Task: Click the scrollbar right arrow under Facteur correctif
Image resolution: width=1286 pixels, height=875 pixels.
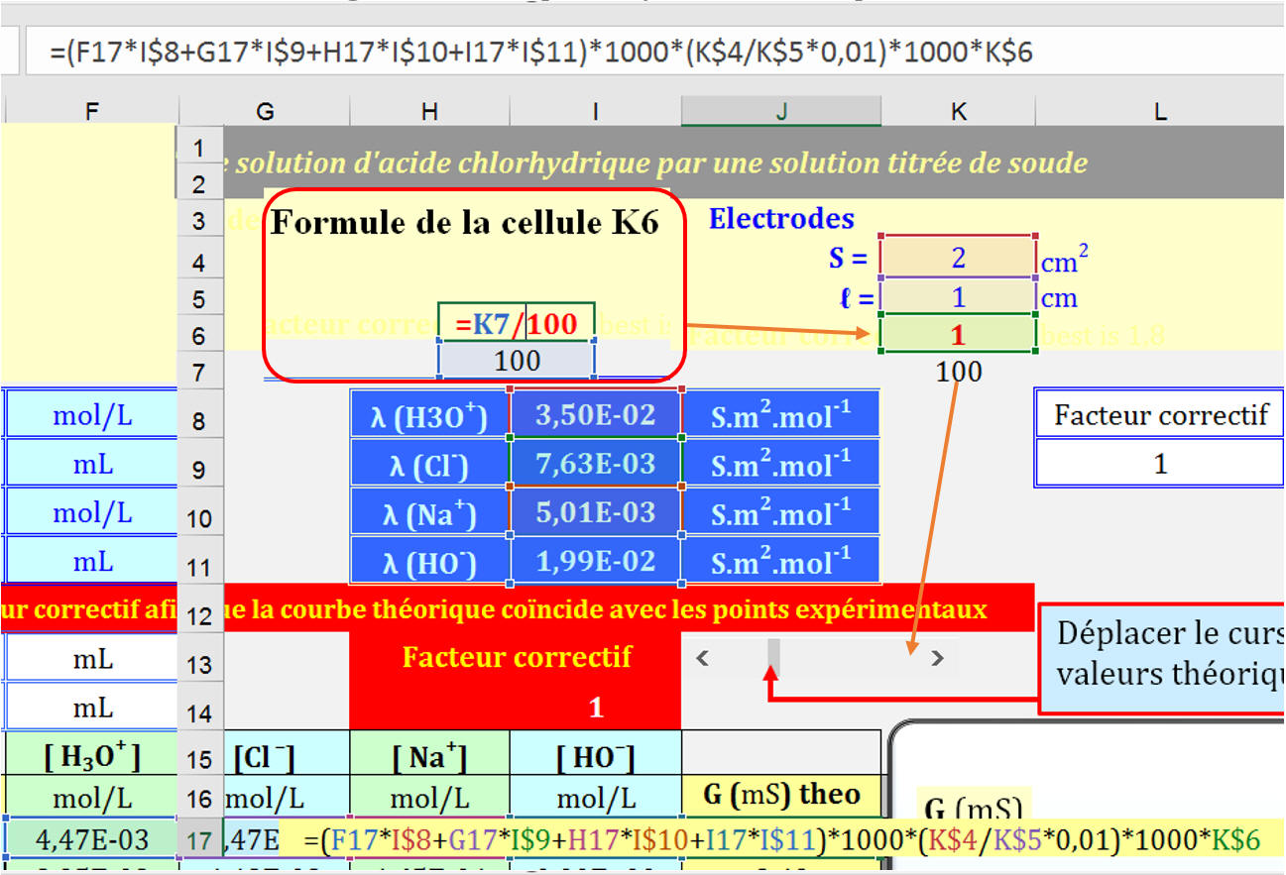Action: pyautogui.click(x=937, y=658)
